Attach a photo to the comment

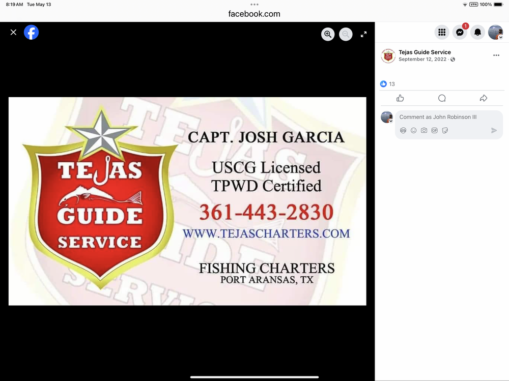click(x=424, y=131)
